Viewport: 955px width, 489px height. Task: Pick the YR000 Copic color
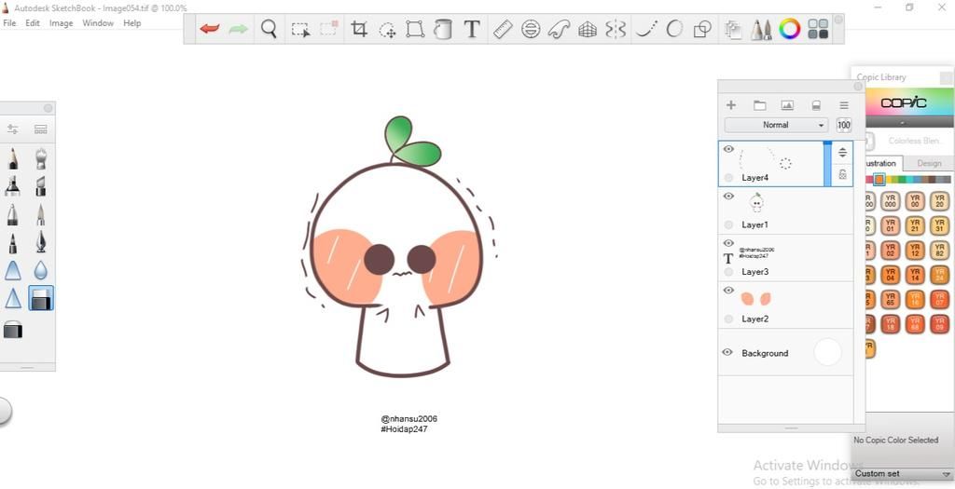[x=891, y=201]
